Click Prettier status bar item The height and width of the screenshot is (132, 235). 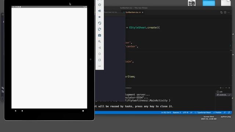(217, 113)
